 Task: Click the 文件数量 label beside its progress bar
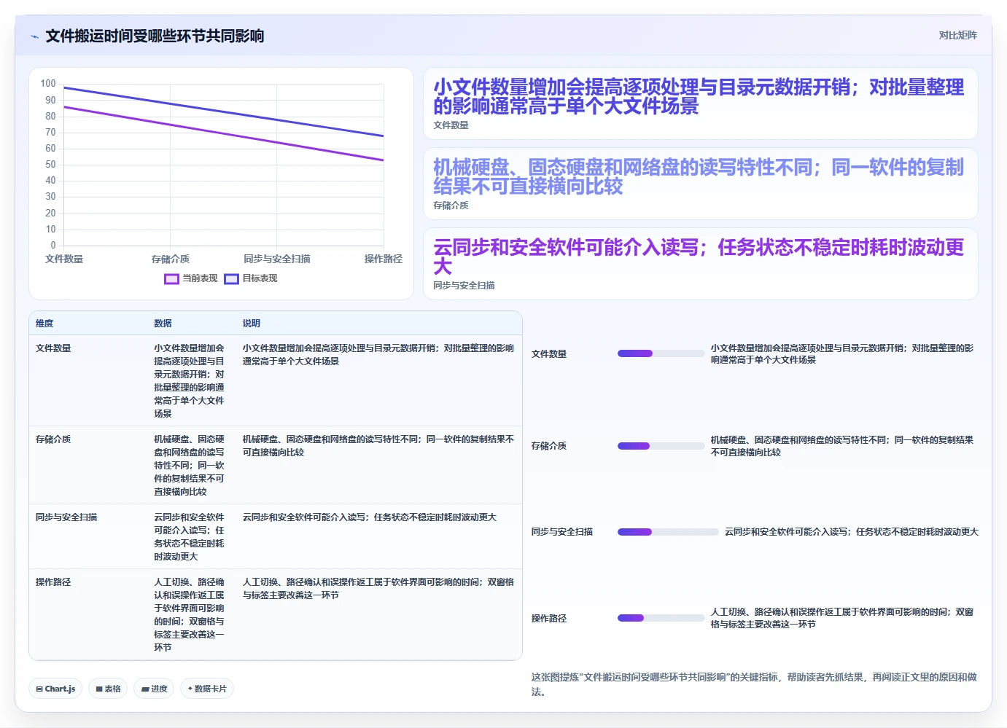pos(549,354)
